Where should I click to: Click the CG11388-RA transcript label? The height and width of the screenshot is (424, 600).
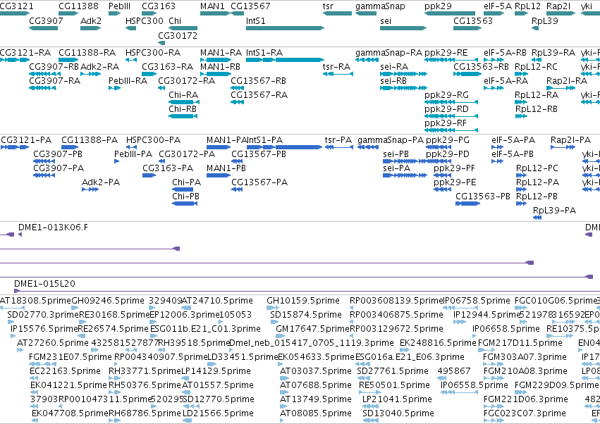[87, 52]
